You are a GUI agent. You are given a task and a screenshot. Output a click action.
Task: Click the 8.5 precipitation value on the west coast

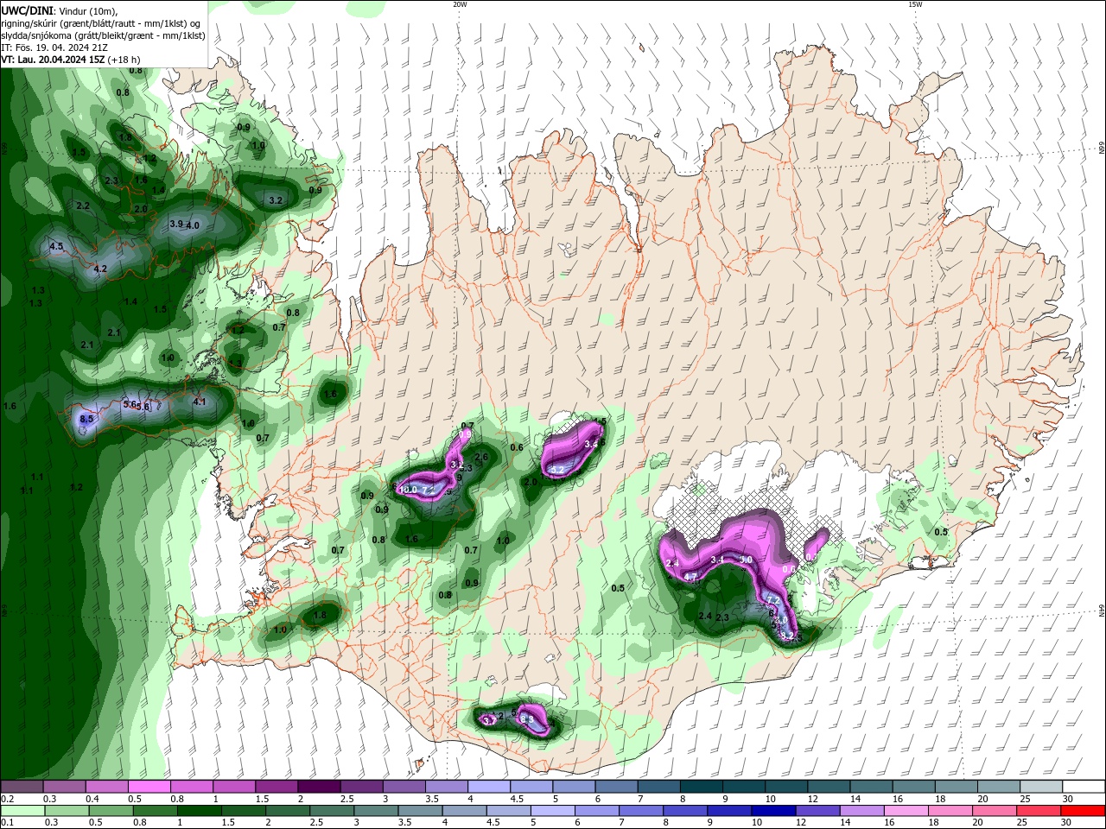pos(86,419)
